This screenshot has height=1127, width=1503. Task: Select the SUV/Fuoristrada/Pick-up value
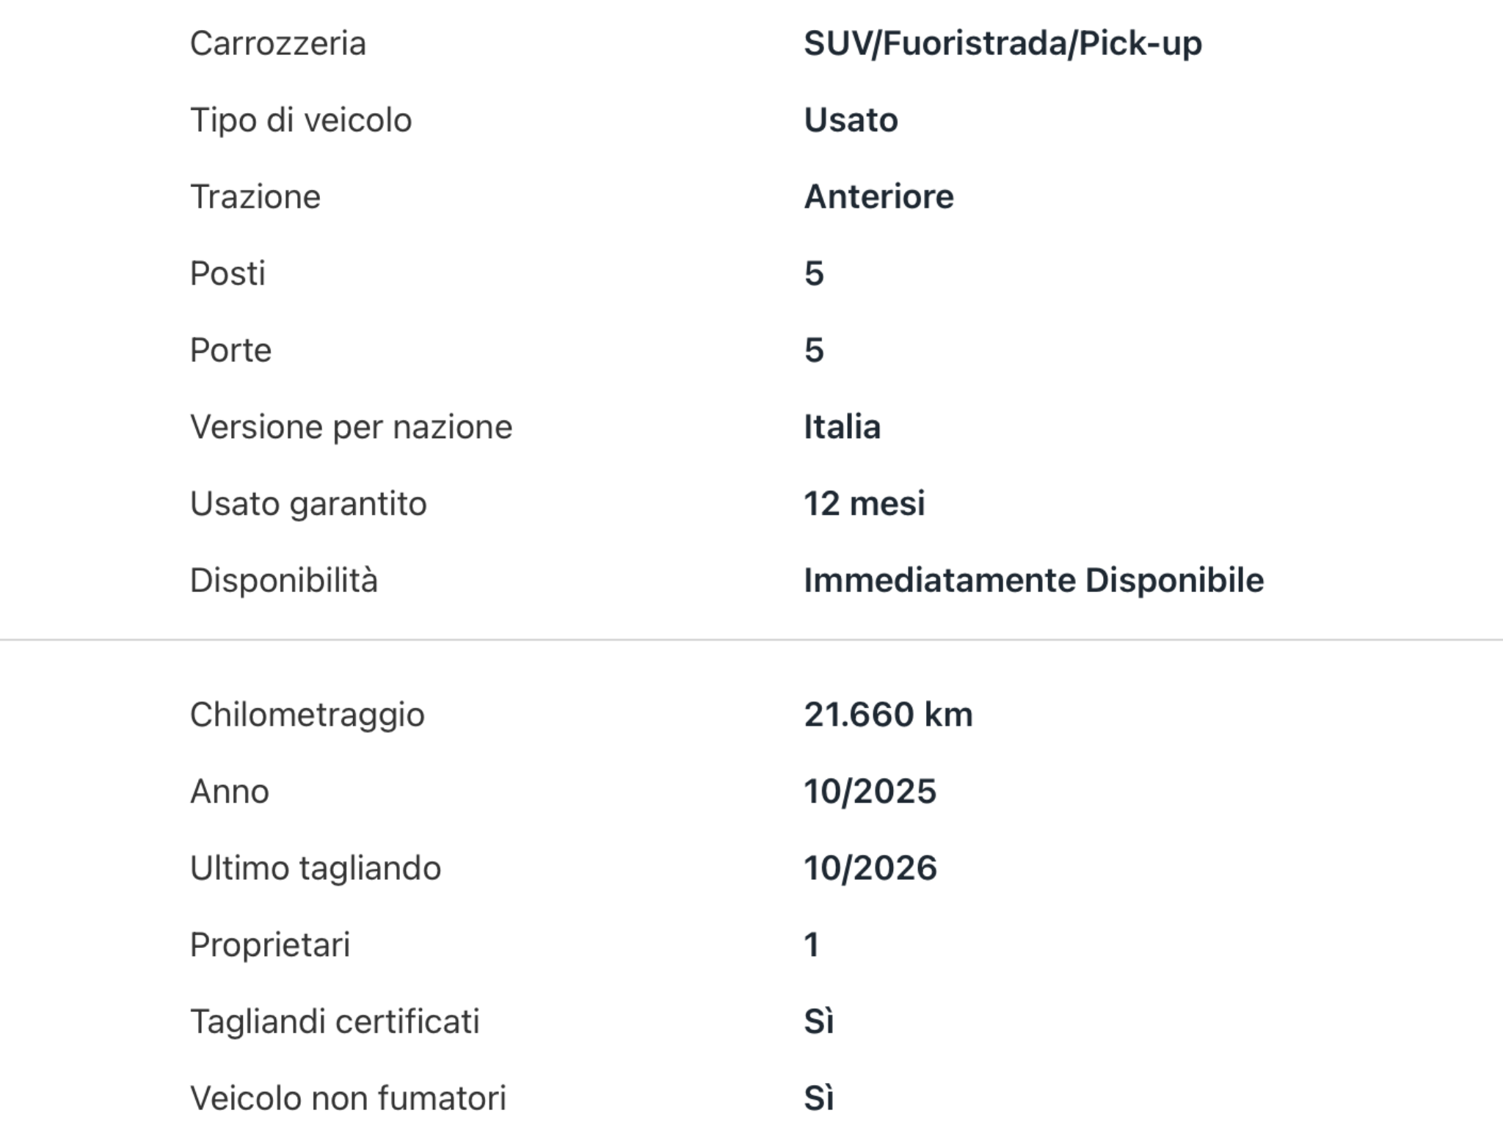[x=1002, y=43]
